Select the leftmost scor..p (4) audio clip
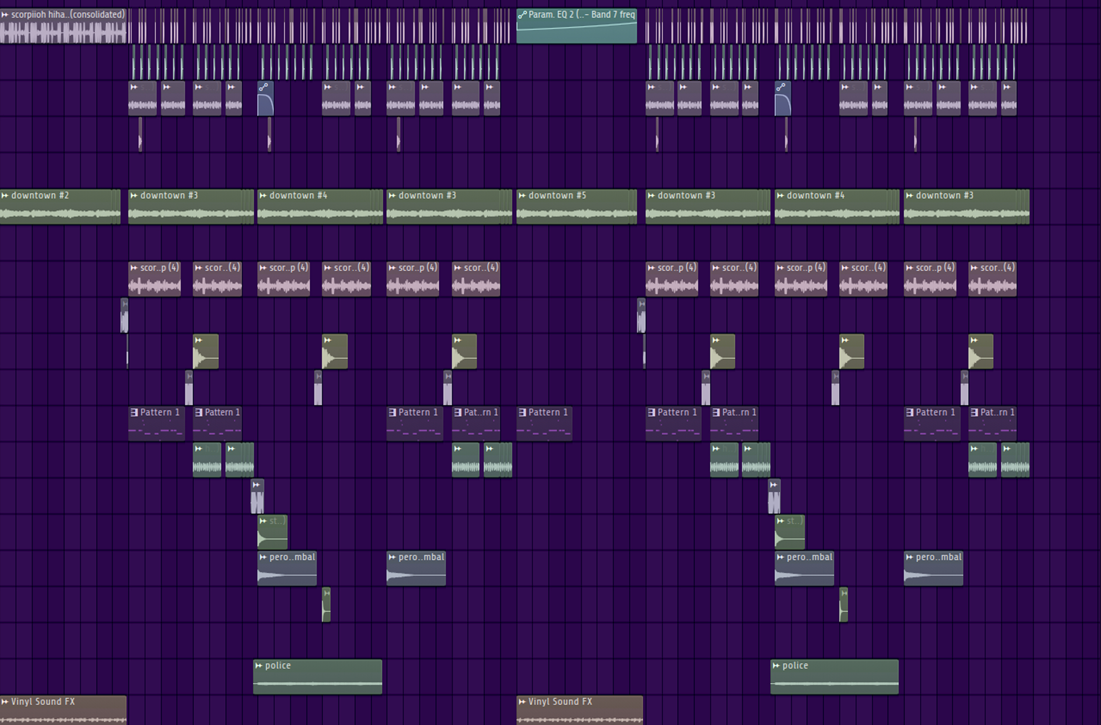The width and height of the screenshot is (1101, 725). coord(154,285)
